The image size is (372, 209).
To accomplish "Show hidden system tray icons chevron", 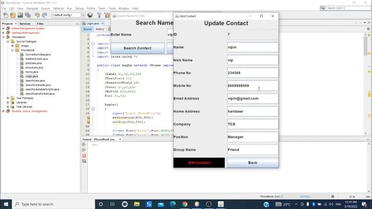I will 296,204.
